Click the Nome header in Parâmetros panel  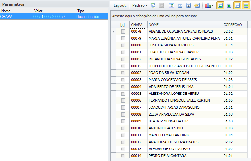coord(16,11)
